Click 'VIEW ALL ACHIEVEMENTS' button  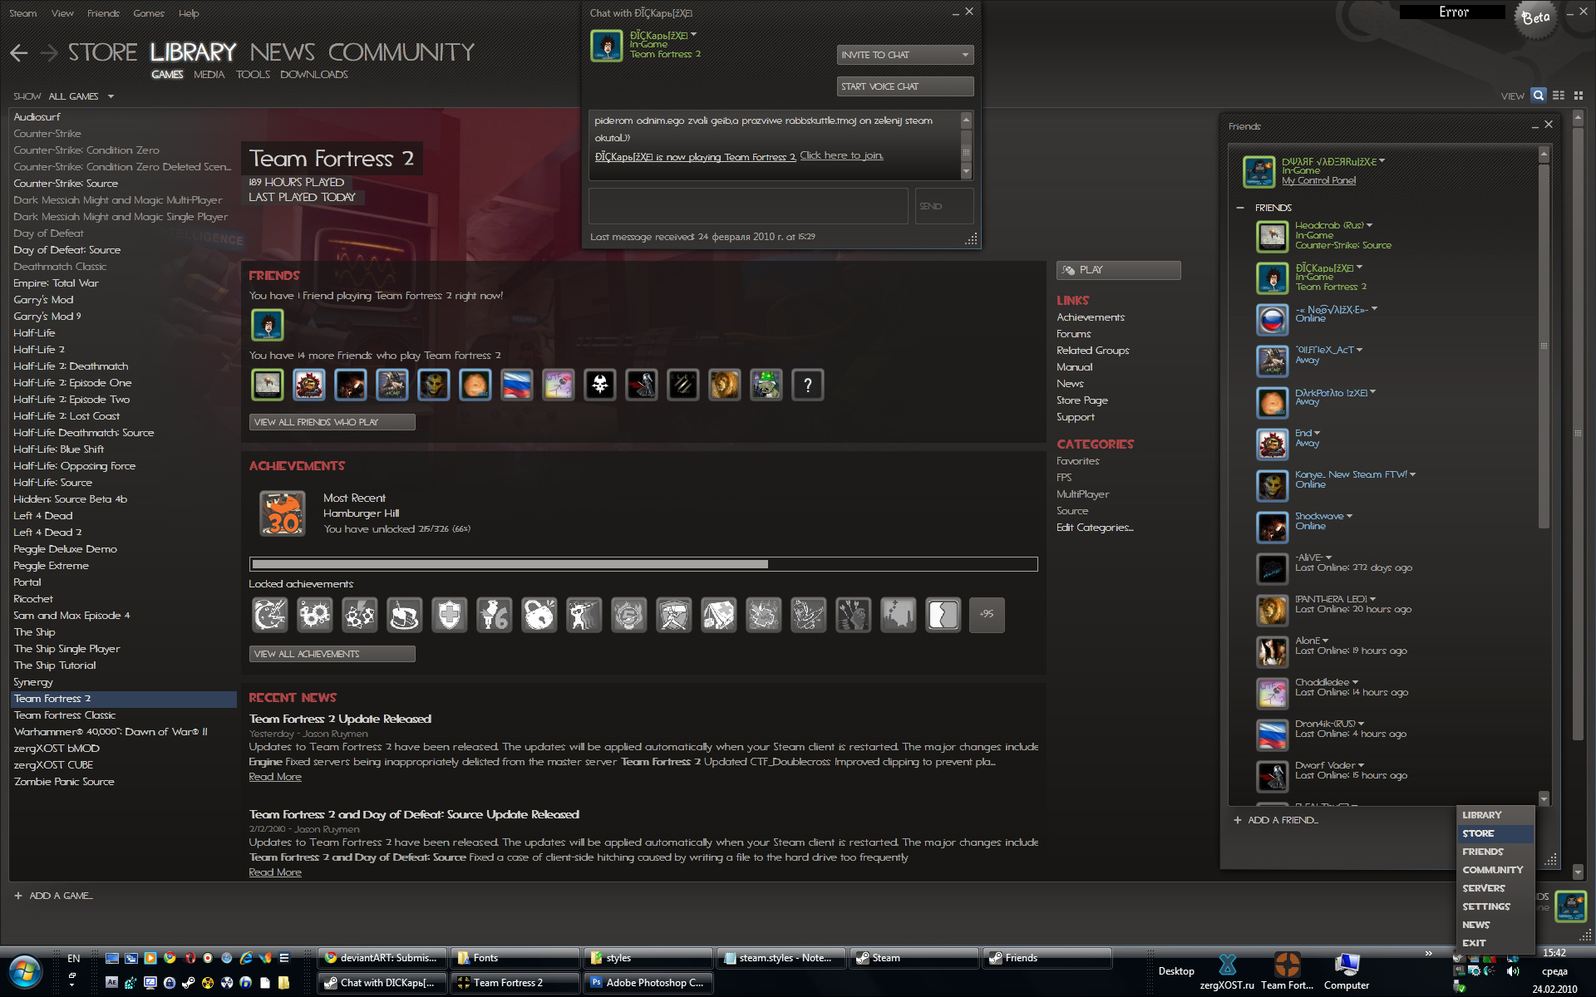click(331, 652)
